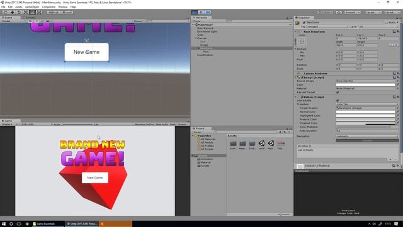Click the Visualize navigation button
The height and width of the screenshot is (227, 403).
point(367,141)
